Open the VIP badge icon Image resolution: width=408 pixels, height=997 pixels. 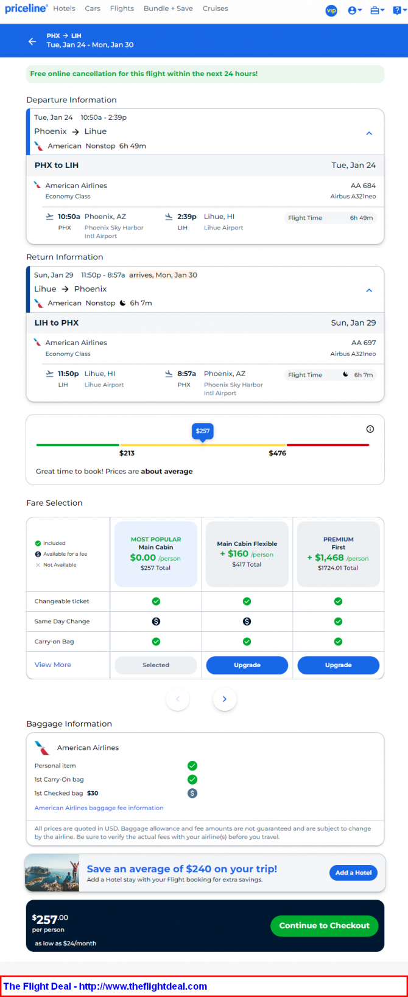331,10
